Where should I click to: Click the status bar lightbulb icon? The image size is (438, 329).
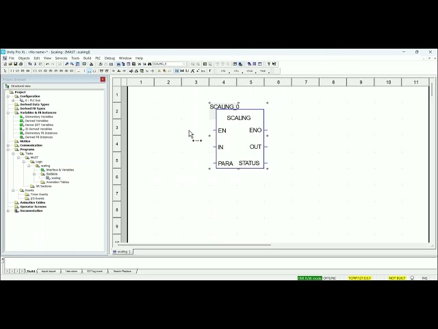coord(412,278)
